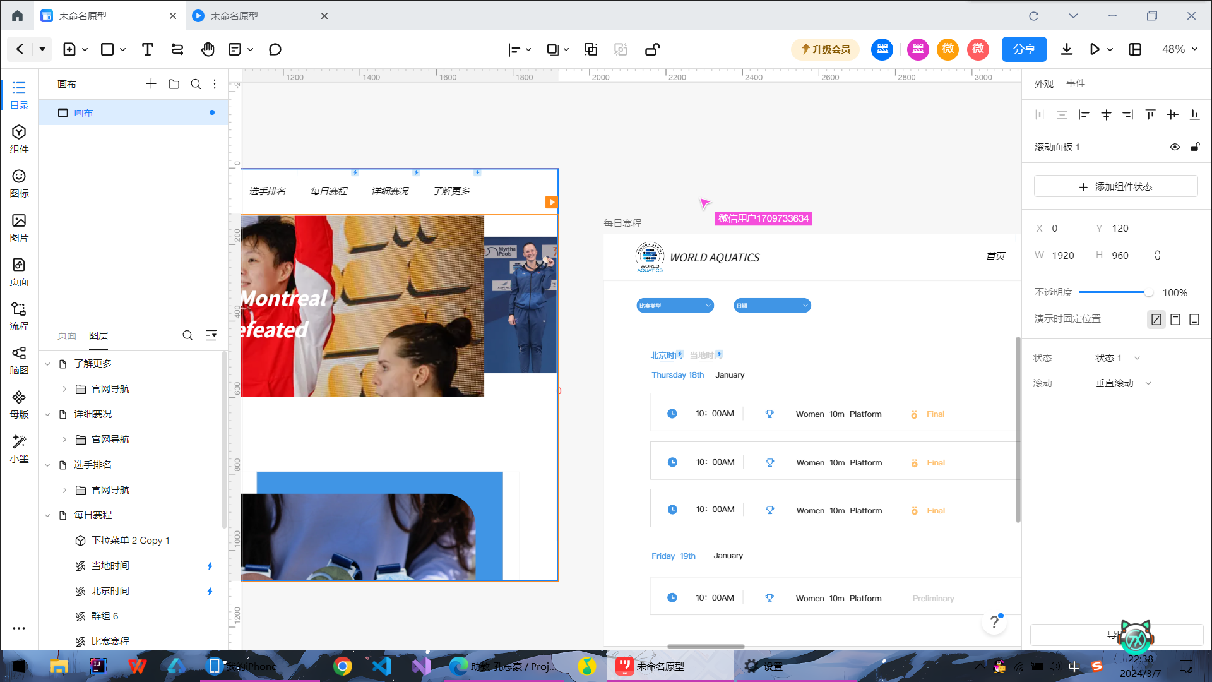This screenshot has height=682, width=1212.
Task: Open 图标 icons library in sidebar
Action: tap(19, 183)
